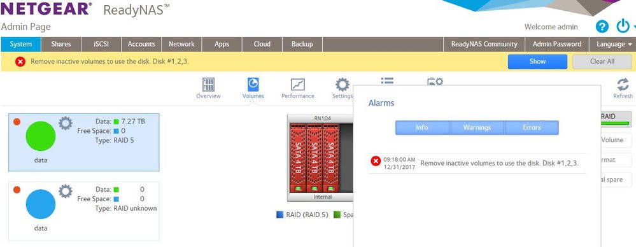Toggle the Info alarm filter
The width and height of the screenshot is (636, 247).
click(x=422, y=127)
